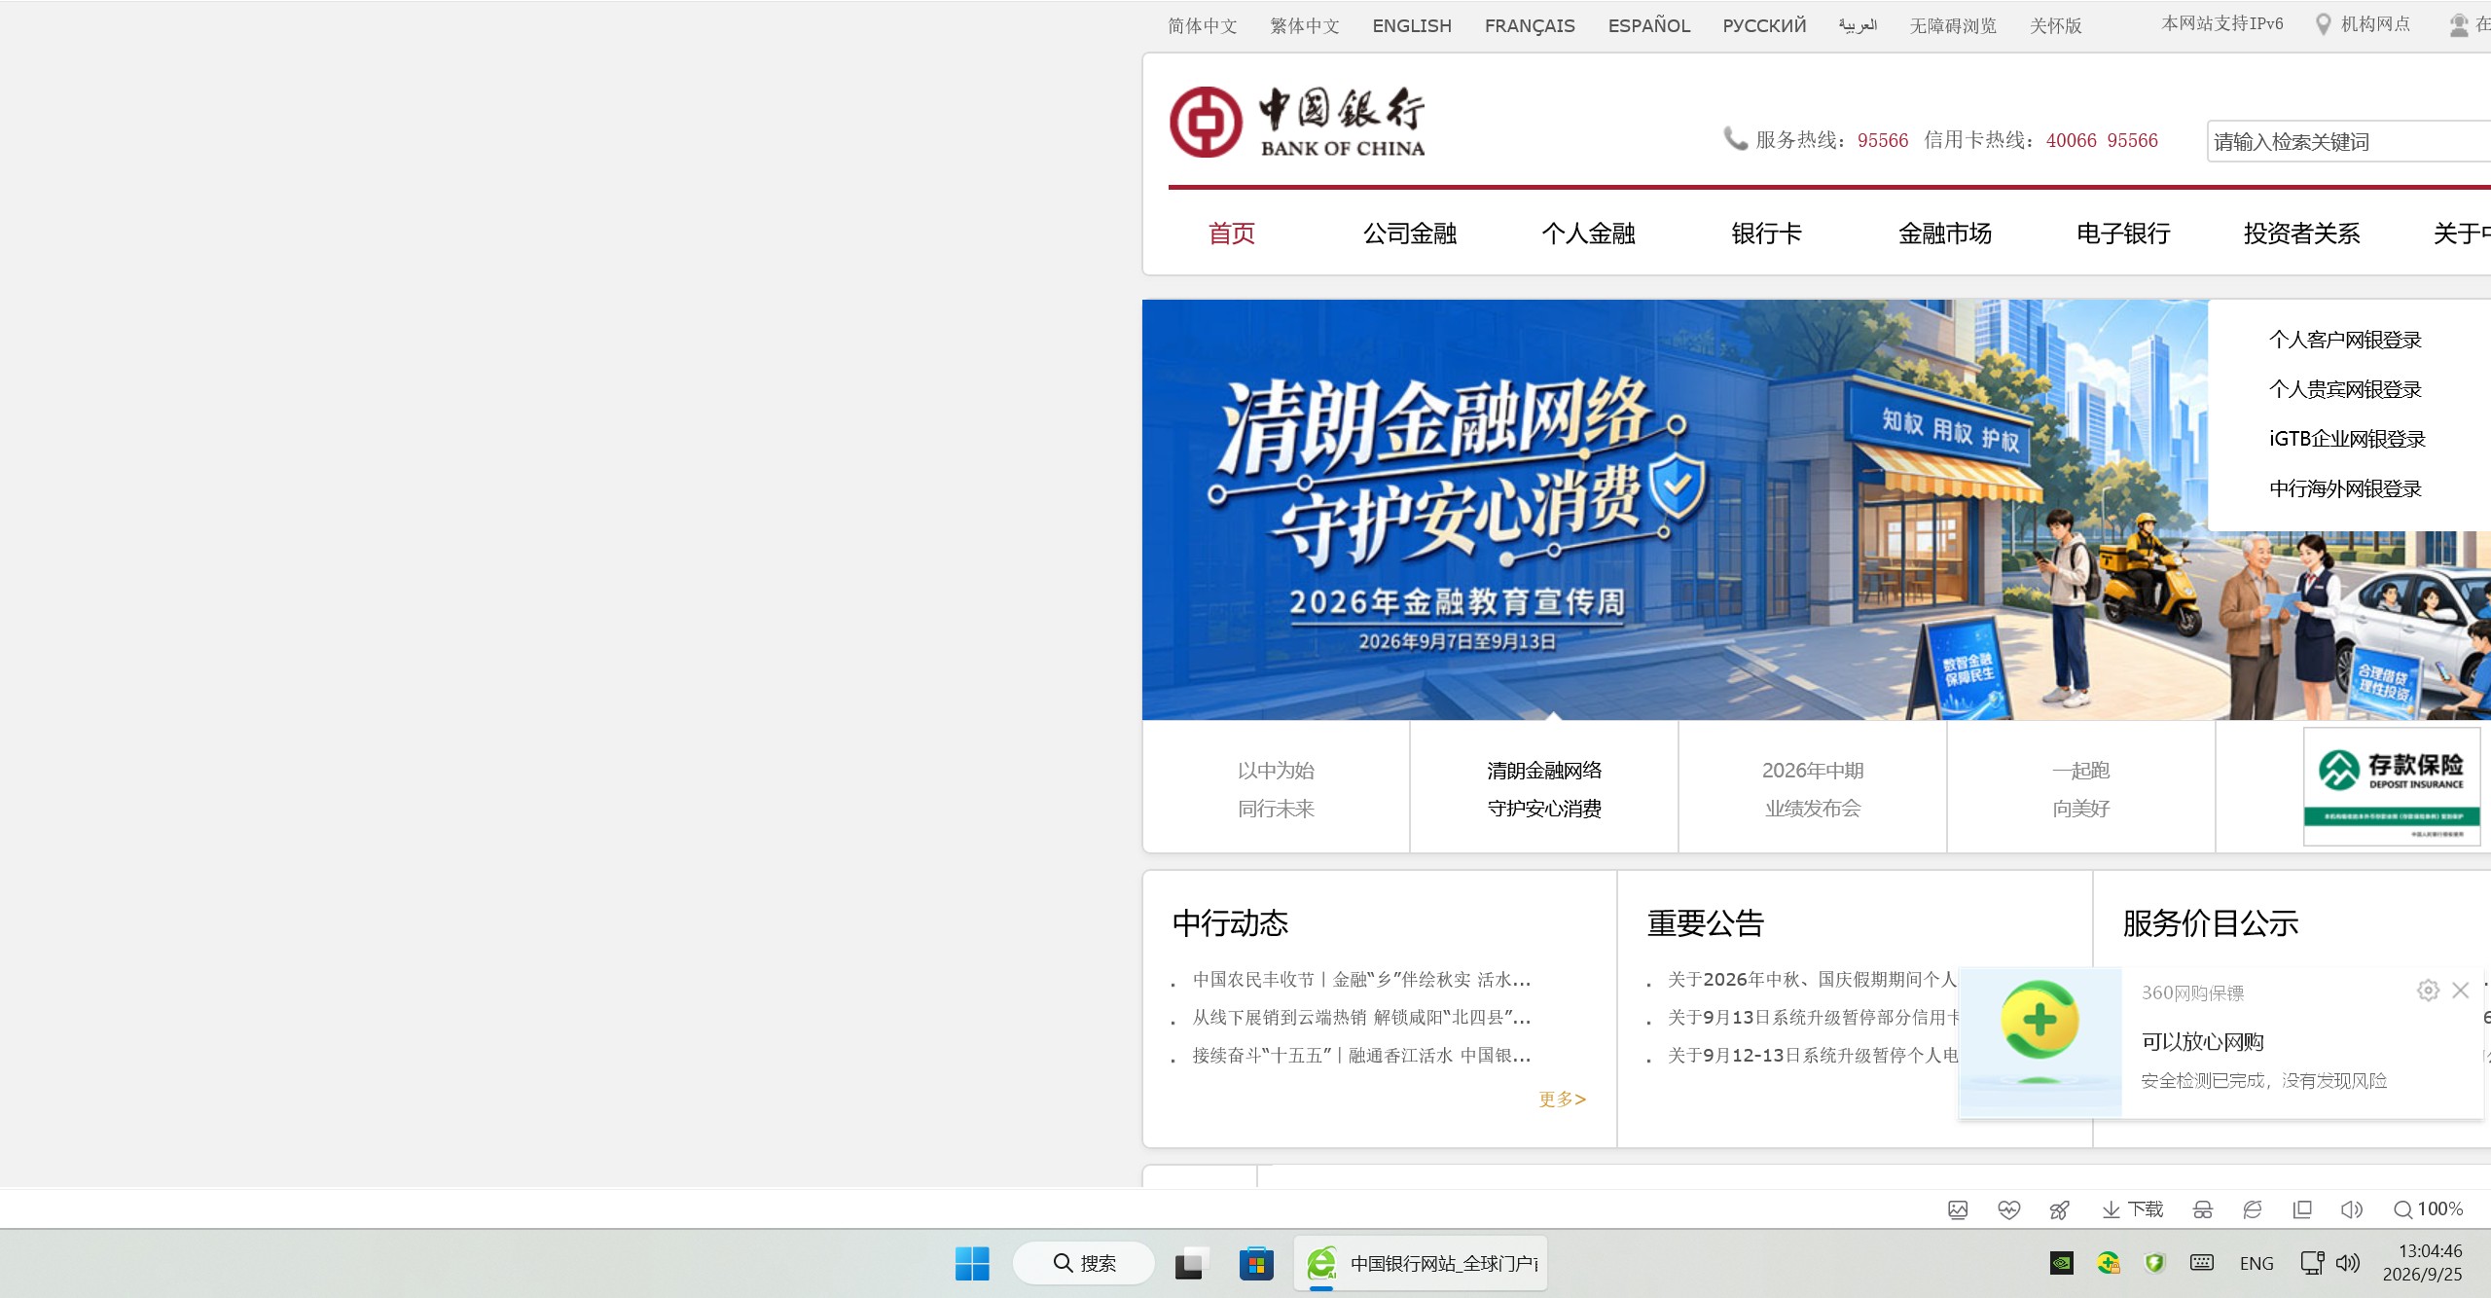2491x1298 pixels.
Task: Mute page sound via browser speaker icon
Action: [2351, 1209]
